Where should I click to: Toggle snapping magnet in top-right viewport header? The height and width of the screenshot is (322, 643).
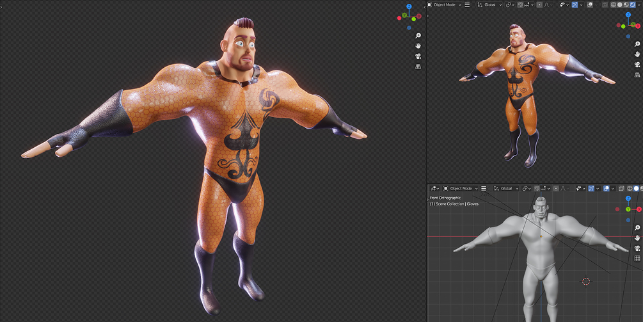[x=521, y=5]
